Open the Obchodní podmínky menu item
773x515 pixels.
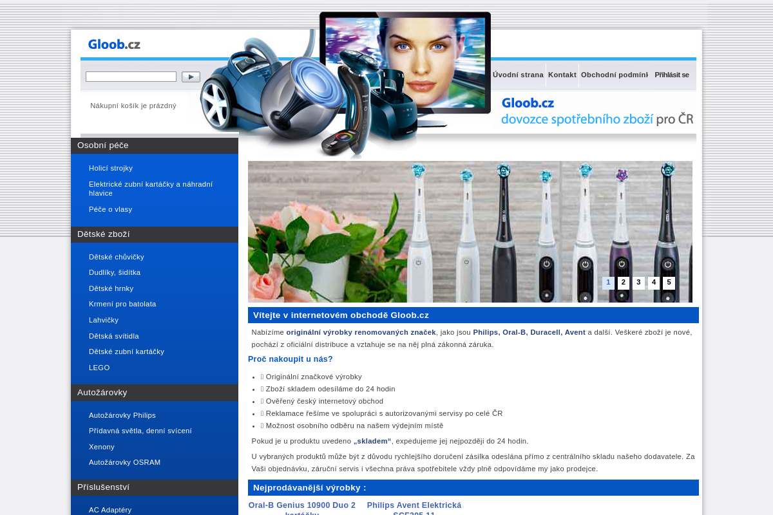pos(615,75)
